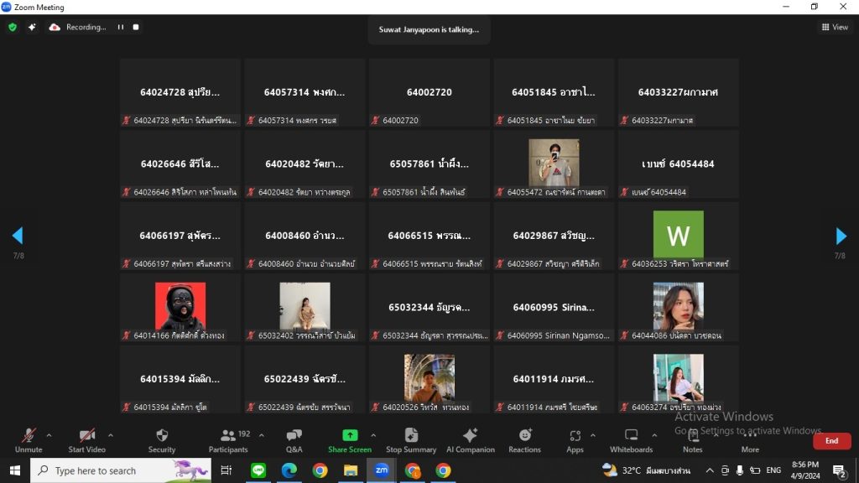Expand video options arrow beside Start Video
The height and width of the screenshot is (483, 859).
pos(111,435)
